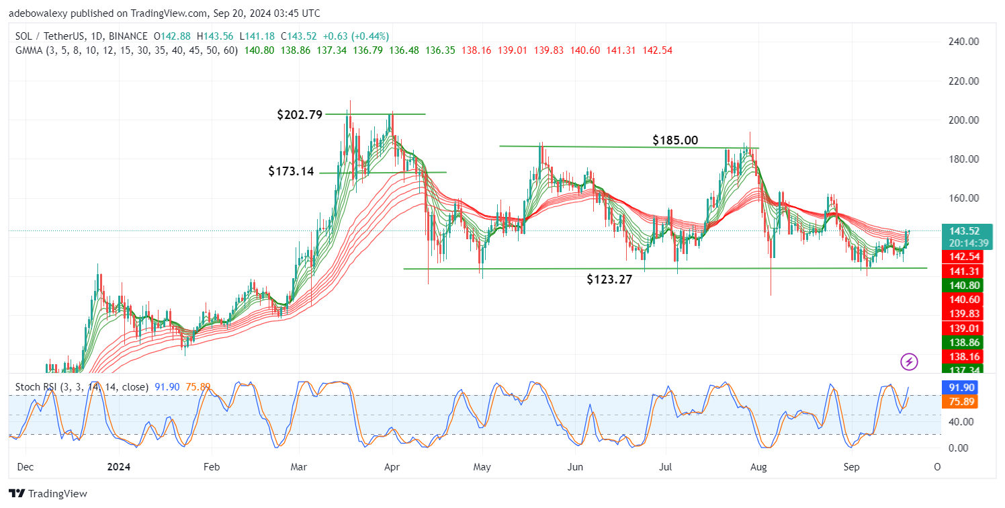Screen dimensions: 1005x508
Task: Click the Mar label on time axis
Action: tap(298, 466)
